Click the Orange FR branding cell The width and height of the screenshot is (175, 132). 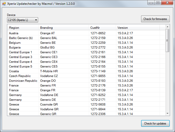(x=48, y=90)
